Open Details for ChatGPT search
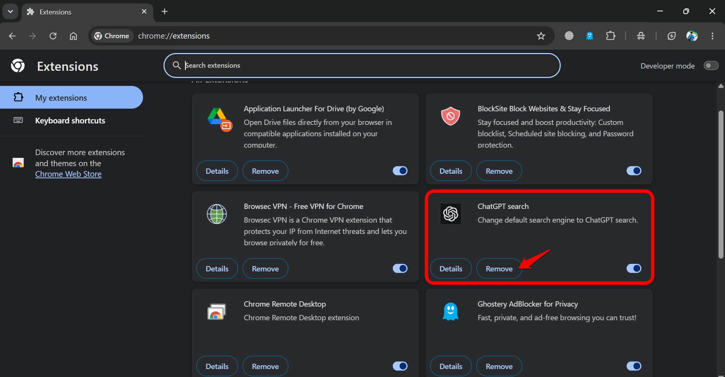 (x=451, y=268)
